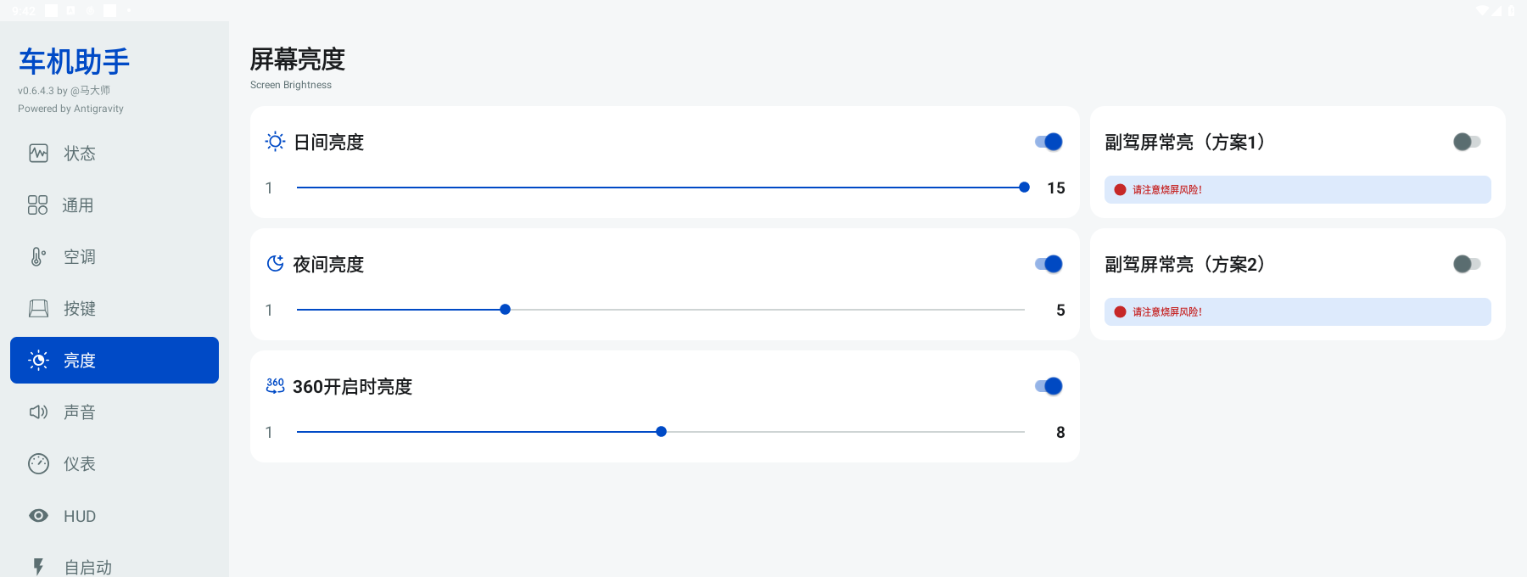Open the 自启动 lightning icon
Viewport: 1527px width, 577px height.
(38, 567)
